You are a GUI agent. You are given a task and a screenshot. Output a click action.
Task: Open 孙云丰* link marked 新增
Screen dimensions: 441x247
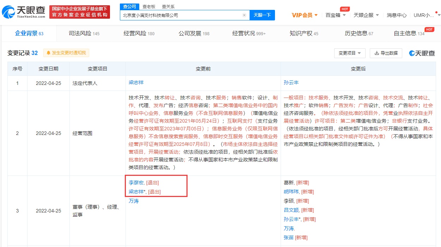tap(292, 219)
